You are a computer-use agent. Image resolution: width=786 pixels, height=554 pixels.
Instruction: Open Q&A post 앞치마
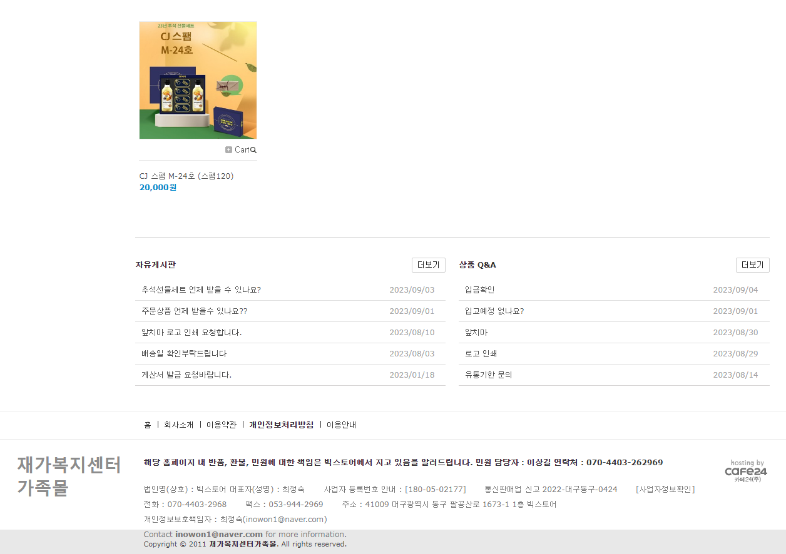[476, 333]
